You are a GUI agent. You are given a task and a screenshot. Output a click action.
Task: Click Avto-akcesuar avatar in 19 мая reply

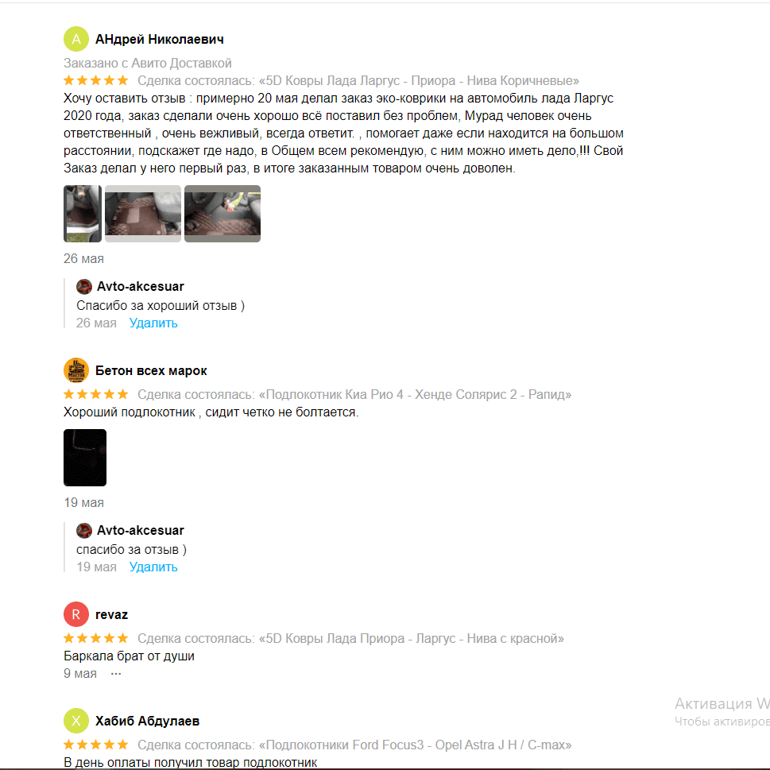tap(84, 530)
